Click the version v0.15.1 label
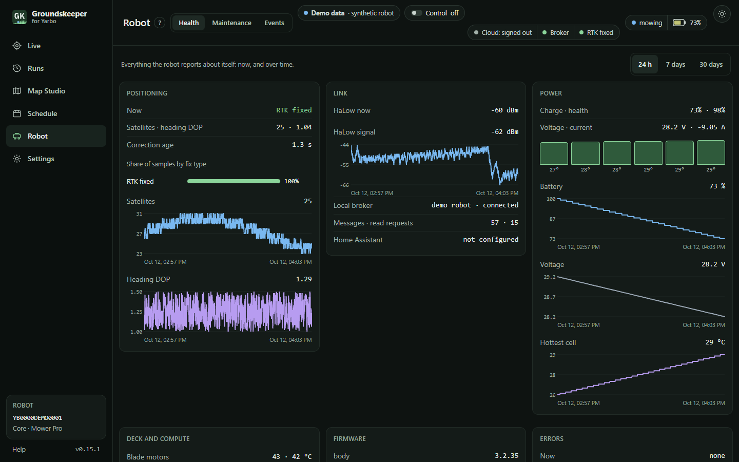The height and width of the screenshot is (462, 739). coord(88,449)
